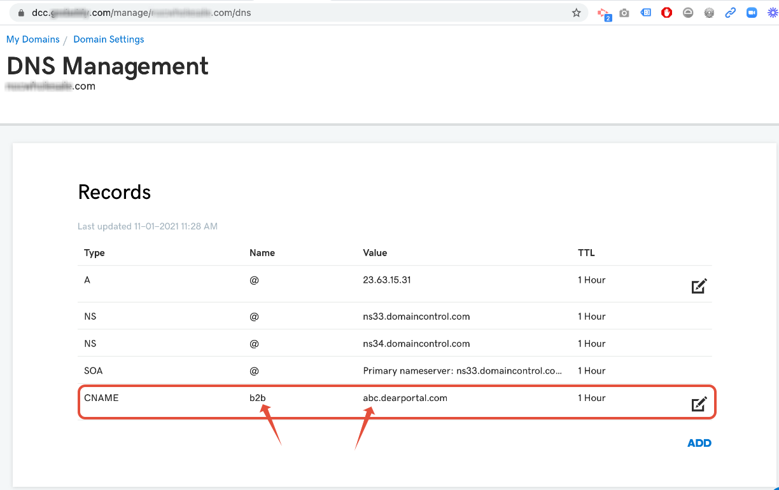Click the SOA record's Primary nameserver value
779x490 pixels.
462,371
